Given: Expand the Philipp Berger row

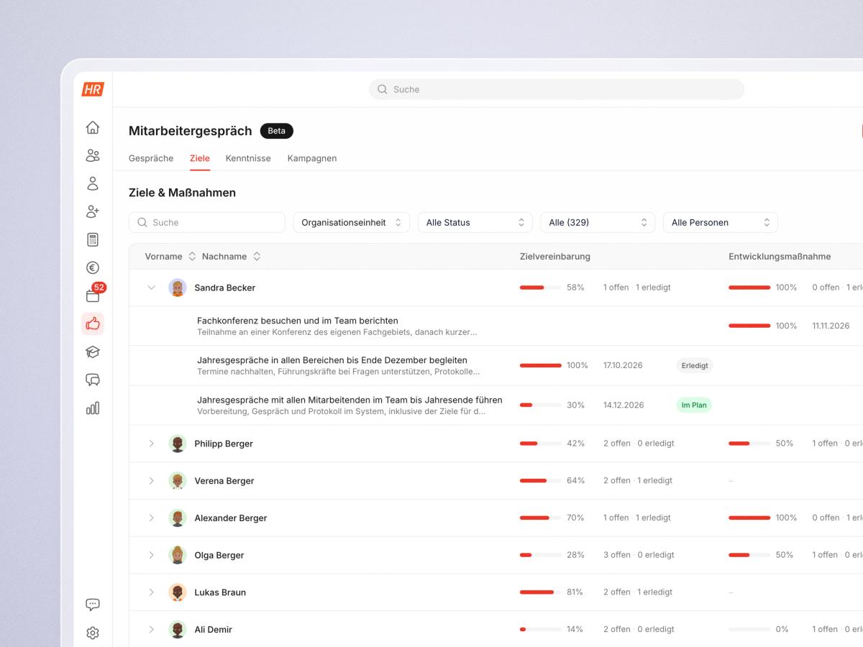Looking at the screenshot, I should point(151,444).
